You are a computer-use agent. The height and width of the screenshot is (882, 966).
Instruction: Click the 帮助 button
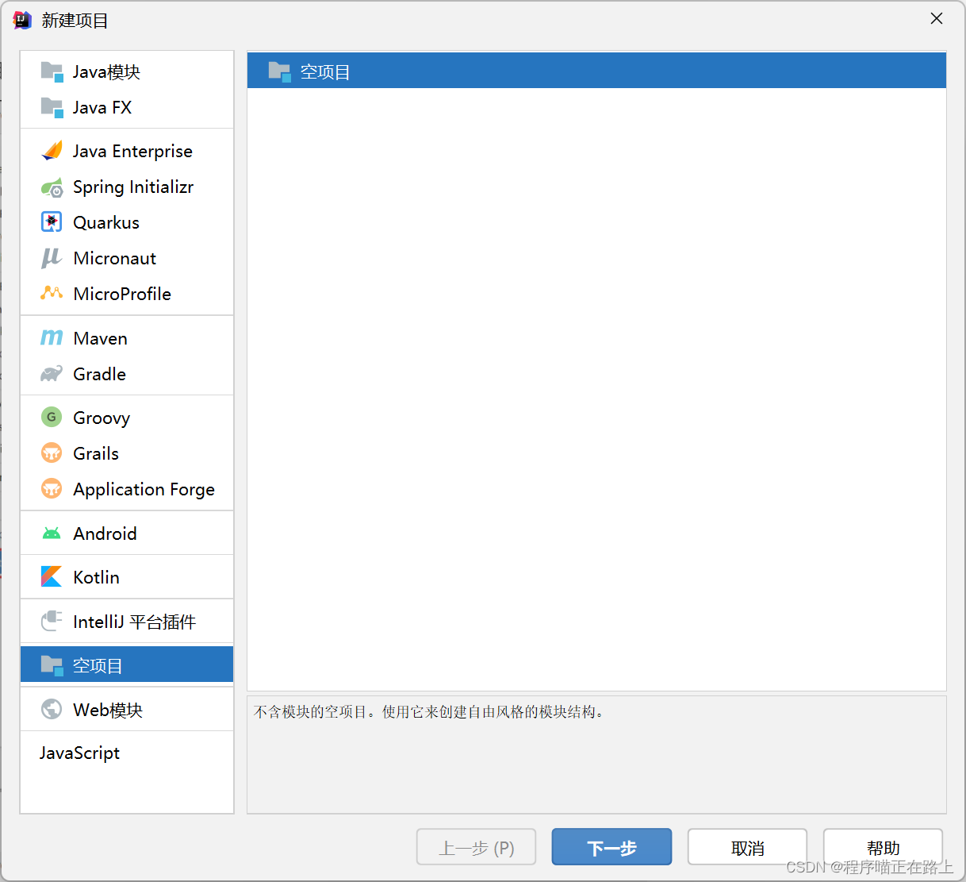[x=883, y=848]
